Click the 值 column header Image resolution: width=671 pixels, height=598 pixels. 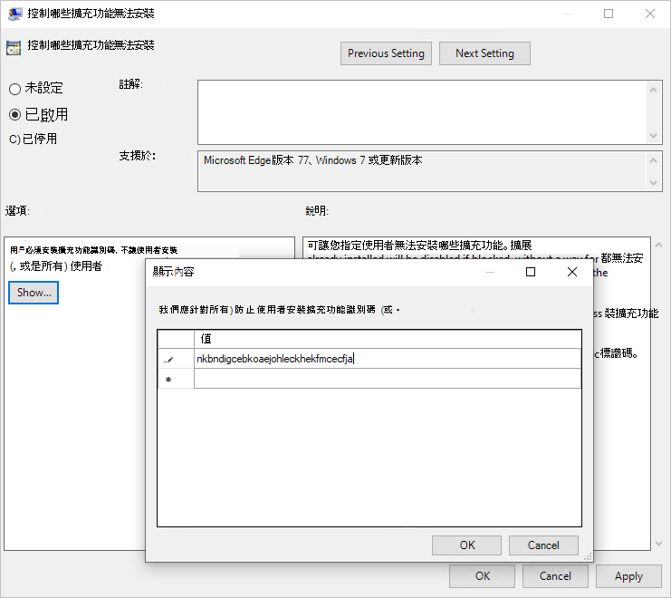[x=388, y=339]
